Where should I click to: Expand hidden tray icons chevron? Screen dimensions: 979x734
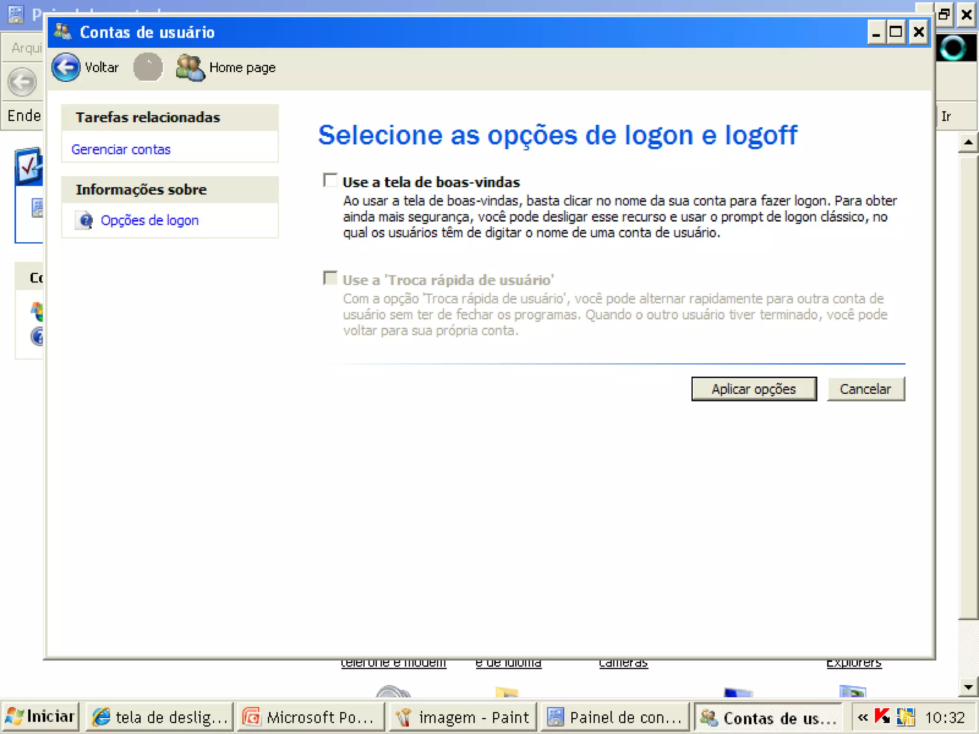[x=863, y=717]
